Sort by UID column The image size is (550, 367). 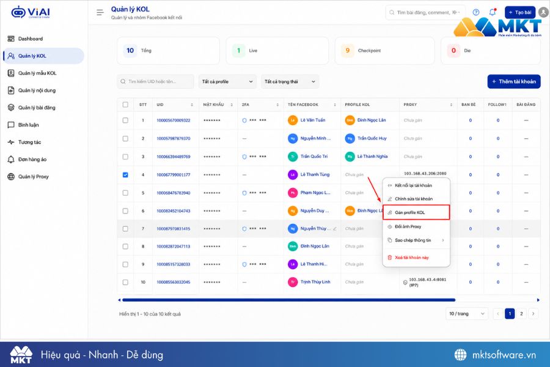click(x=191, y=105)
